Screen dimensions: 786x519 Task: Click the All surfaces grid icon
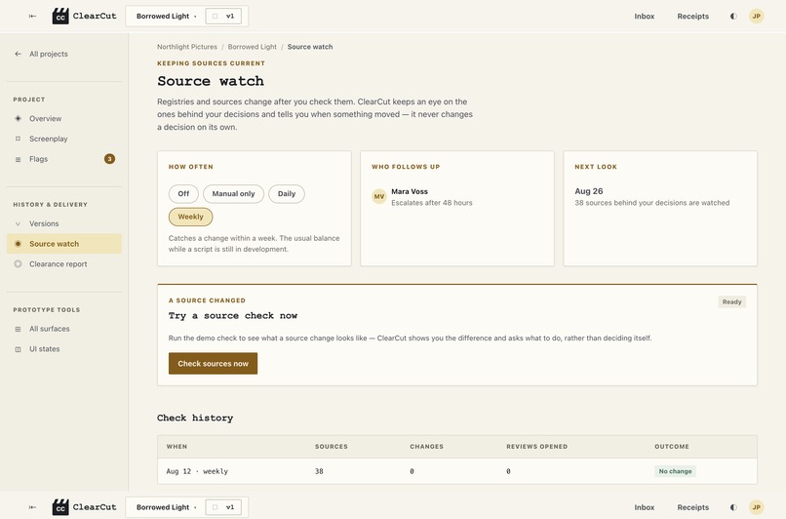[x=19, y=329]
